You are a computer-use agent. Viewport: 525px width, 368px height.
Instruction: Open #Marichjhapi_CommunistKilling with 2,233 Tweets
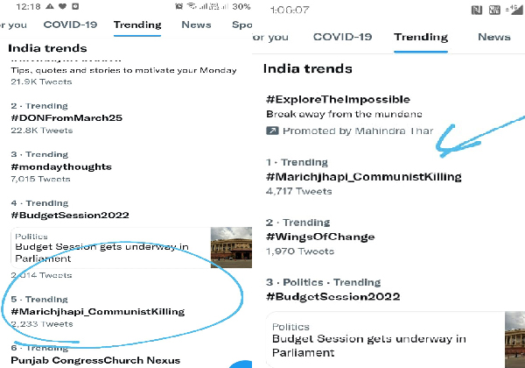tap(97, 311)
